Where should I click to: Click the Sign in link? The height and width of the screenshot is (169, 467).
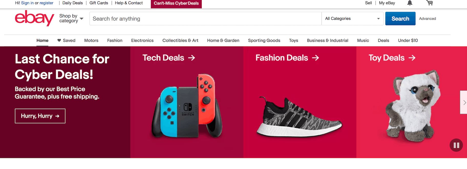tap(27, 3)
